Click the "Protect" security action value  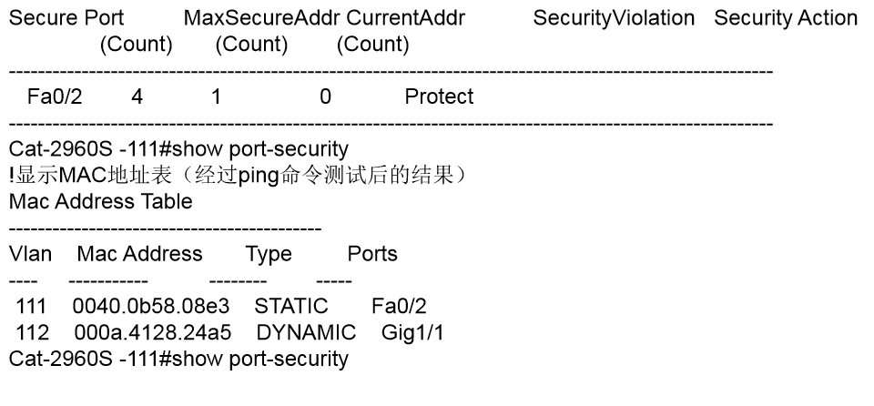point(439,96)
